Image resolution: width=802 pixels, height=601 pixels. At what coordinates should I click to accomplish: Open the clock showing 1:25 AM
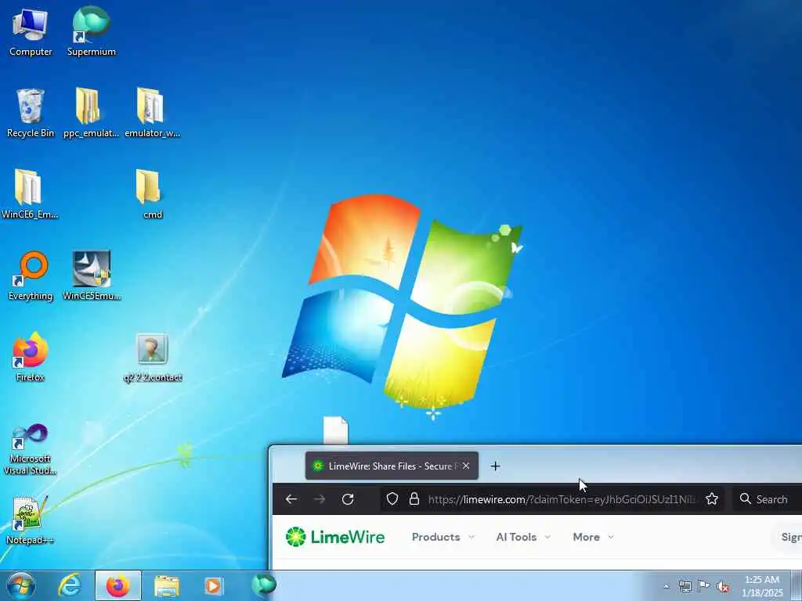[762, 586]
